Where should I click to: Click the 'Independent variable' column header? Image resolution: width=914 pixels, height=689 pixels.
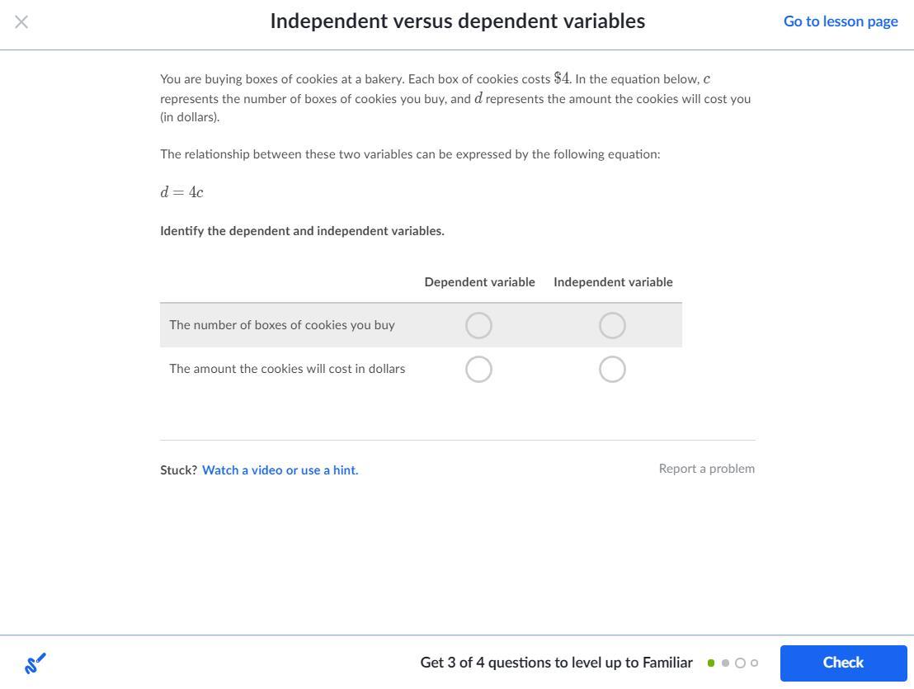[x=613, y=282]
